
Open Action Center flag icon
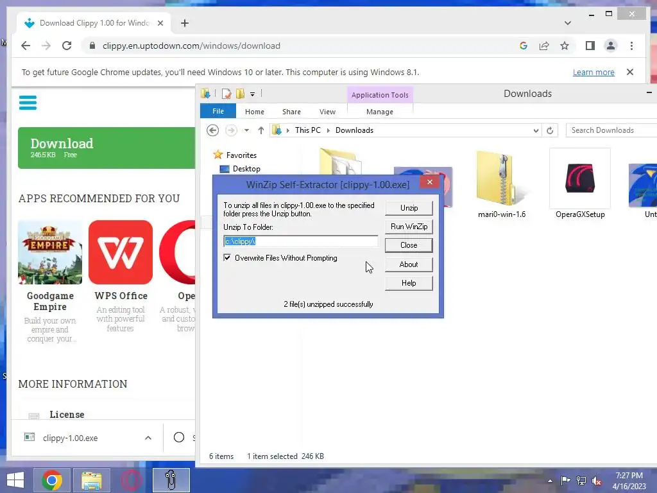[565, 480]
